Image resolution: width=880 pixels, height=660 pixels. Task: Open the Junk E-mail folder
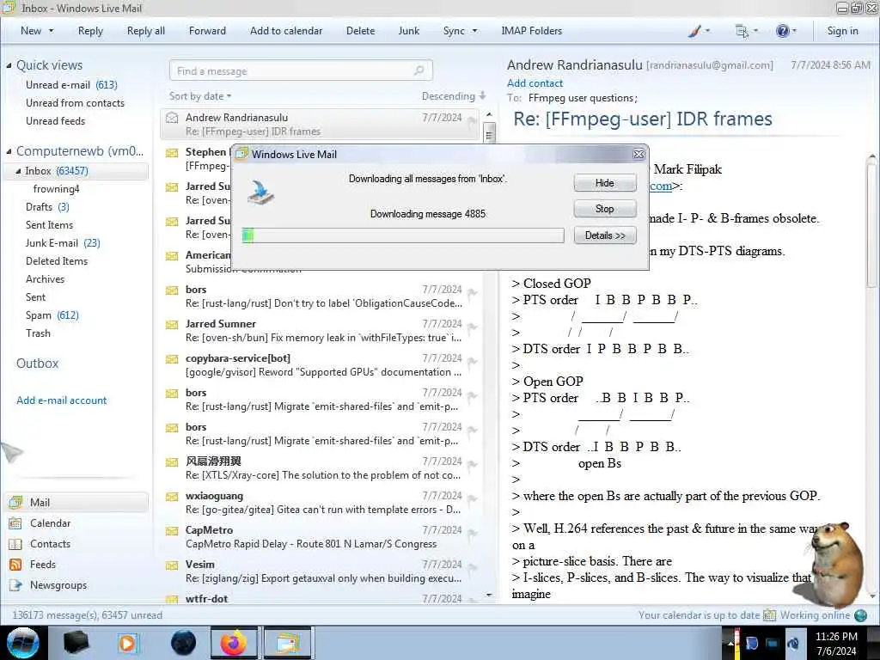[x=62, y=243]
